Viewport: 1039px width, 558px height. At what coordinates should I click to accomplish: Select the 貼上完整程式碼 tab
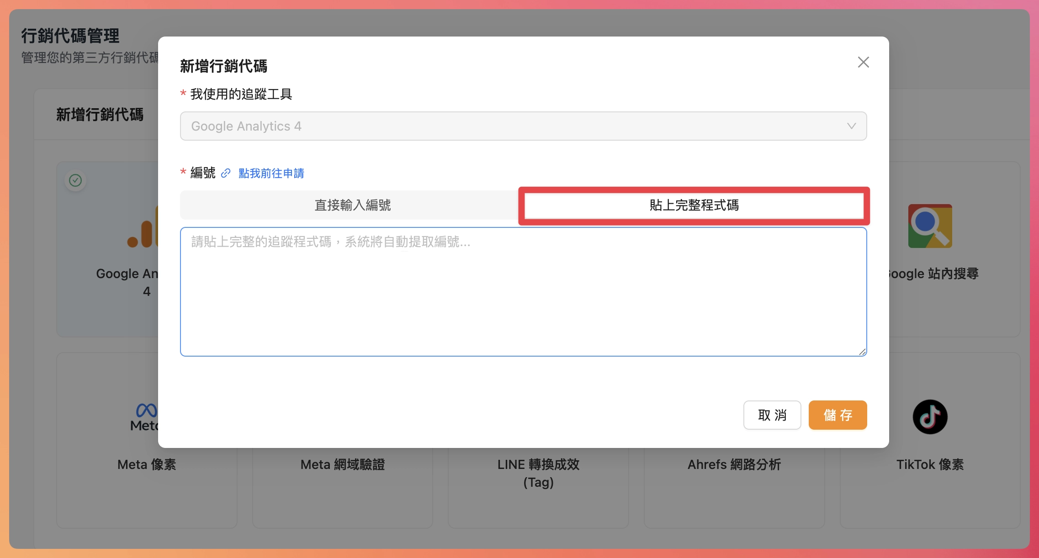[694, 205]
